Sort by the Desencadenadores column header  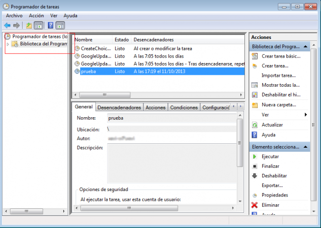[x=188, y=39]
